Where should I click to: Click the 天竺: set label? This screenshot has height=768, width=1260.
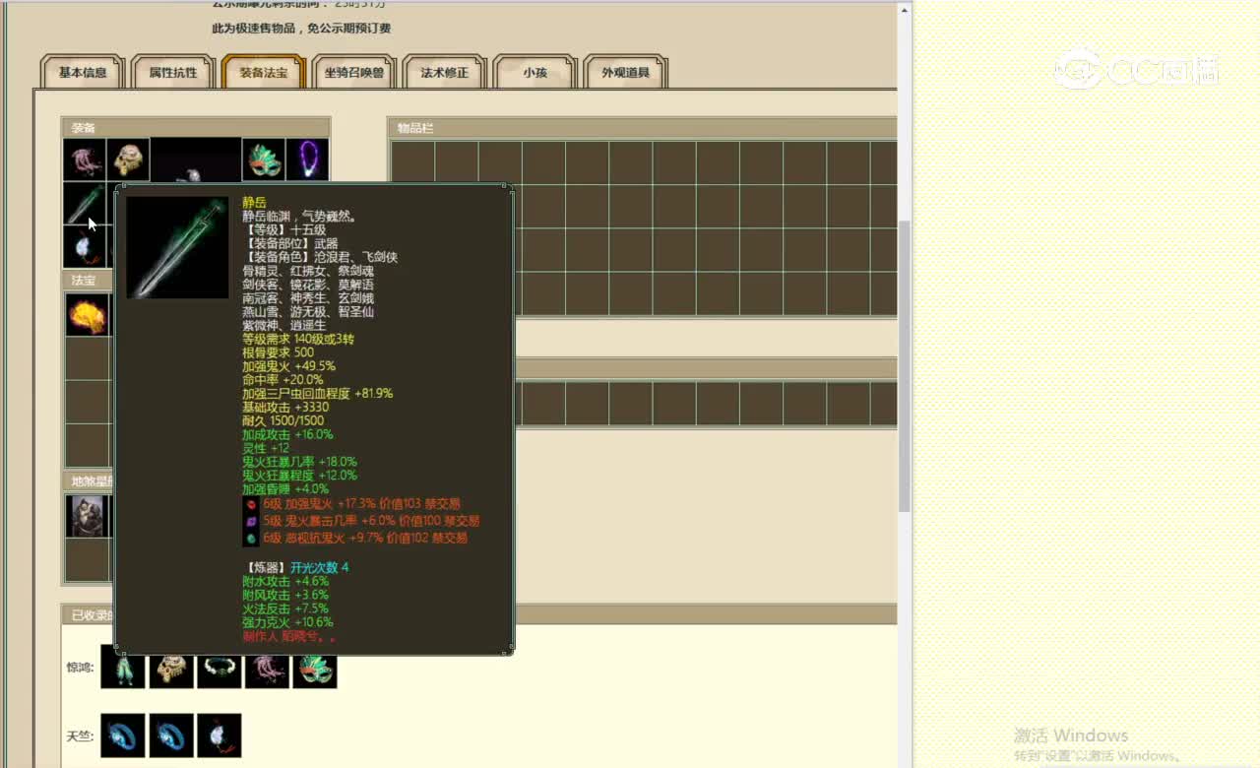tap(81, 736)
